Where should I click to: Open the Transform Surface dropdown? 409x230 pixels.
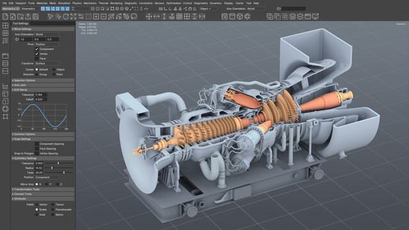click(47, 63)
